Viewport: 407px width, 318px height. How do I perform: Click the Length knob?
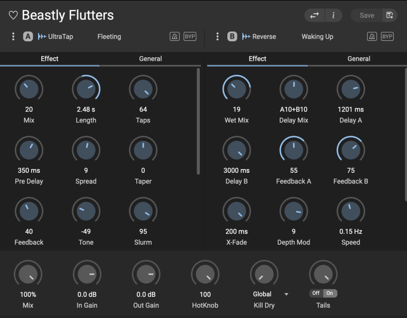[x=86, y=89]
